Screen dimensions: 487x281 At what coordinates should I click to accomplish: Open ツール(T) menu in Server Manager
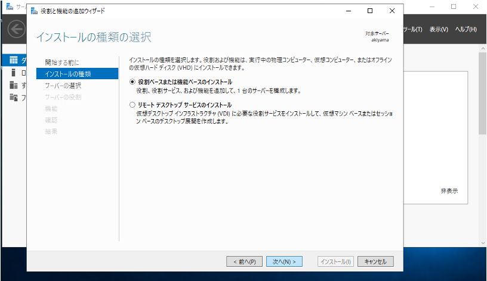(413, 29)
